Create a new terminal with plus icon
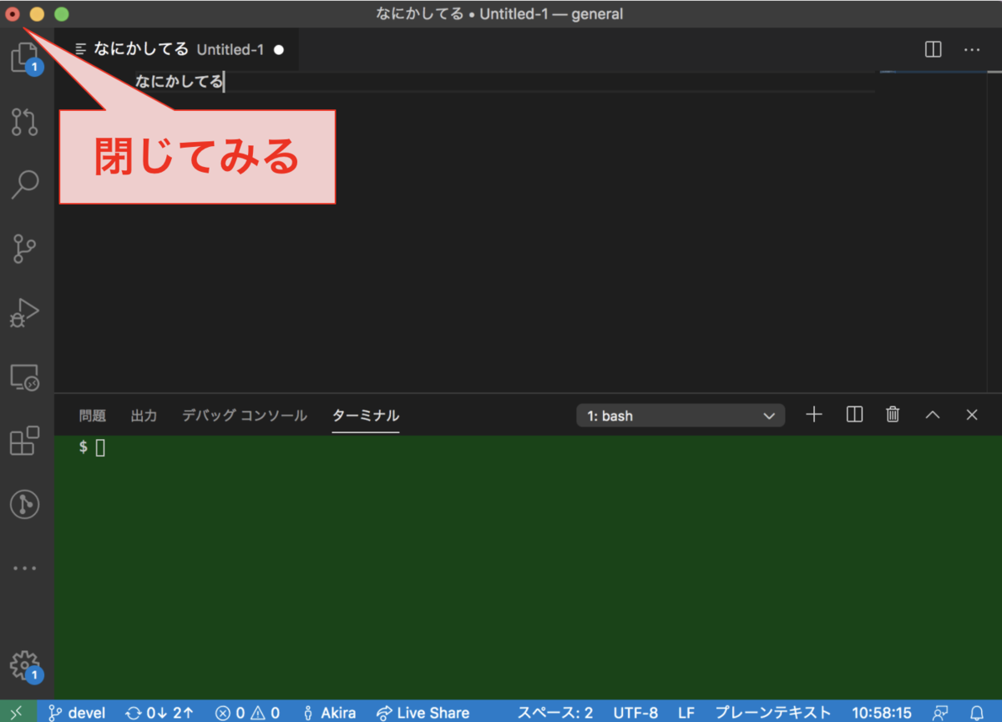The height and width of the screenshot is (722, 1002). [814, 415]
